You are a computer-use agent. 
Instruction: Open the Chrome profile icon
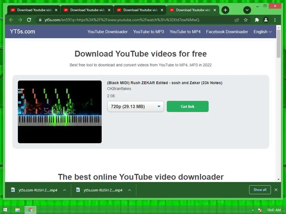point(266,20)
